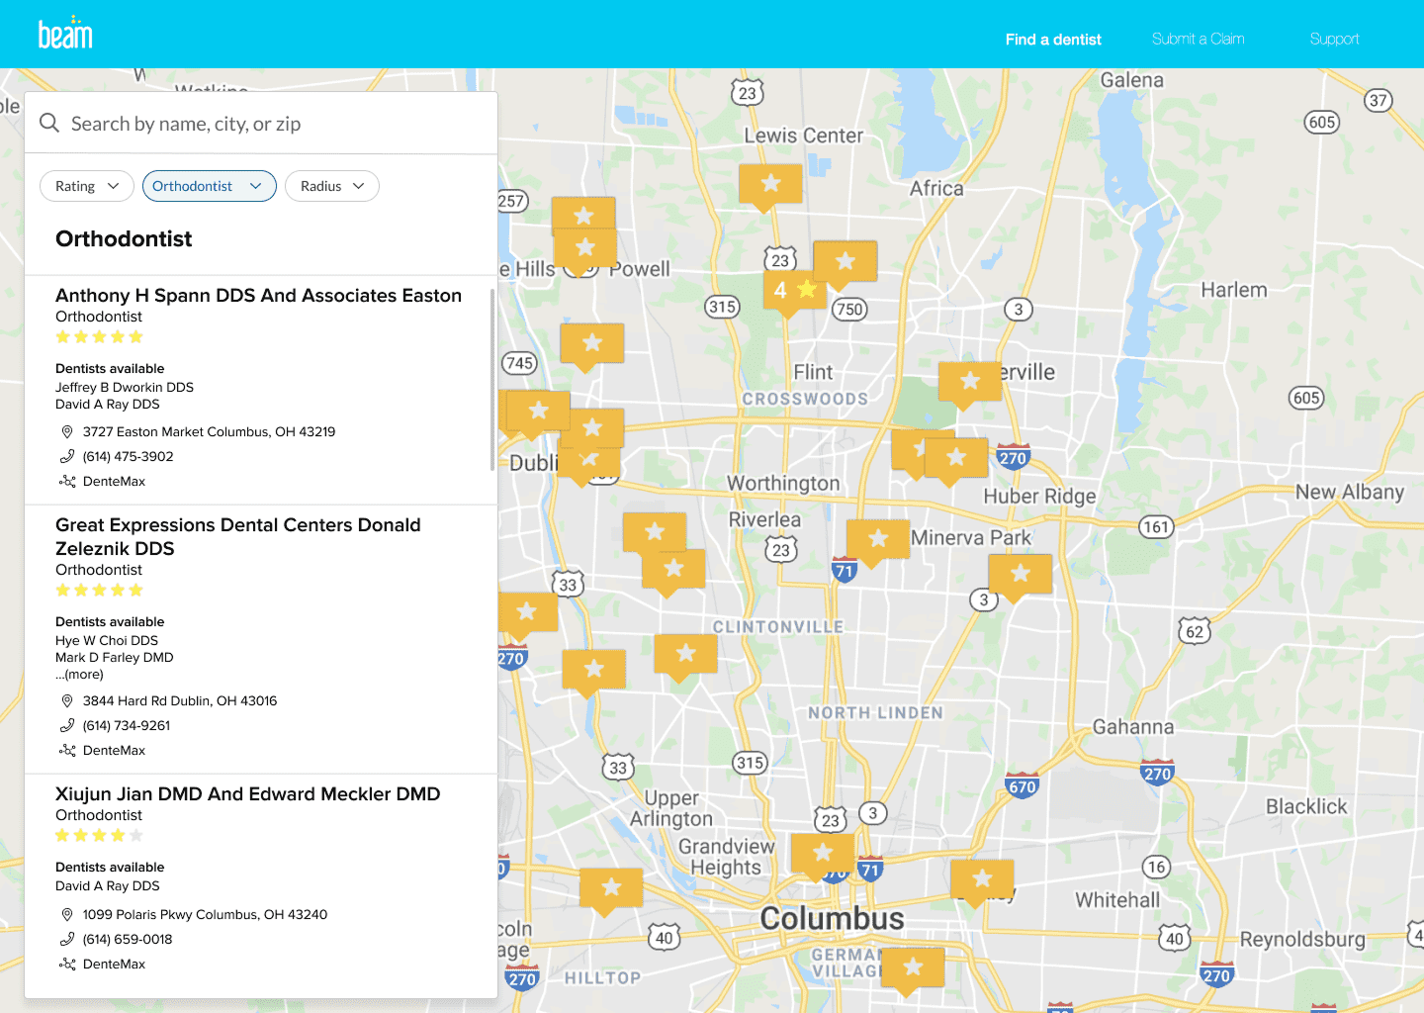The height and width of the screenshot is (1013, 1424).
Task: Click the location pin icon for Anthony H Spann
Action: (x=67, y=431)
